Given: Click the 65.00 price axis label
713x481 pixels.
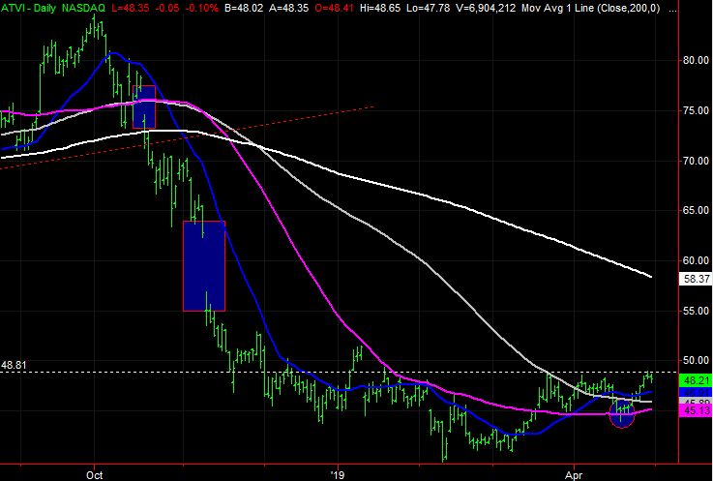Looking at the screenshot, I should coord(696,210).
